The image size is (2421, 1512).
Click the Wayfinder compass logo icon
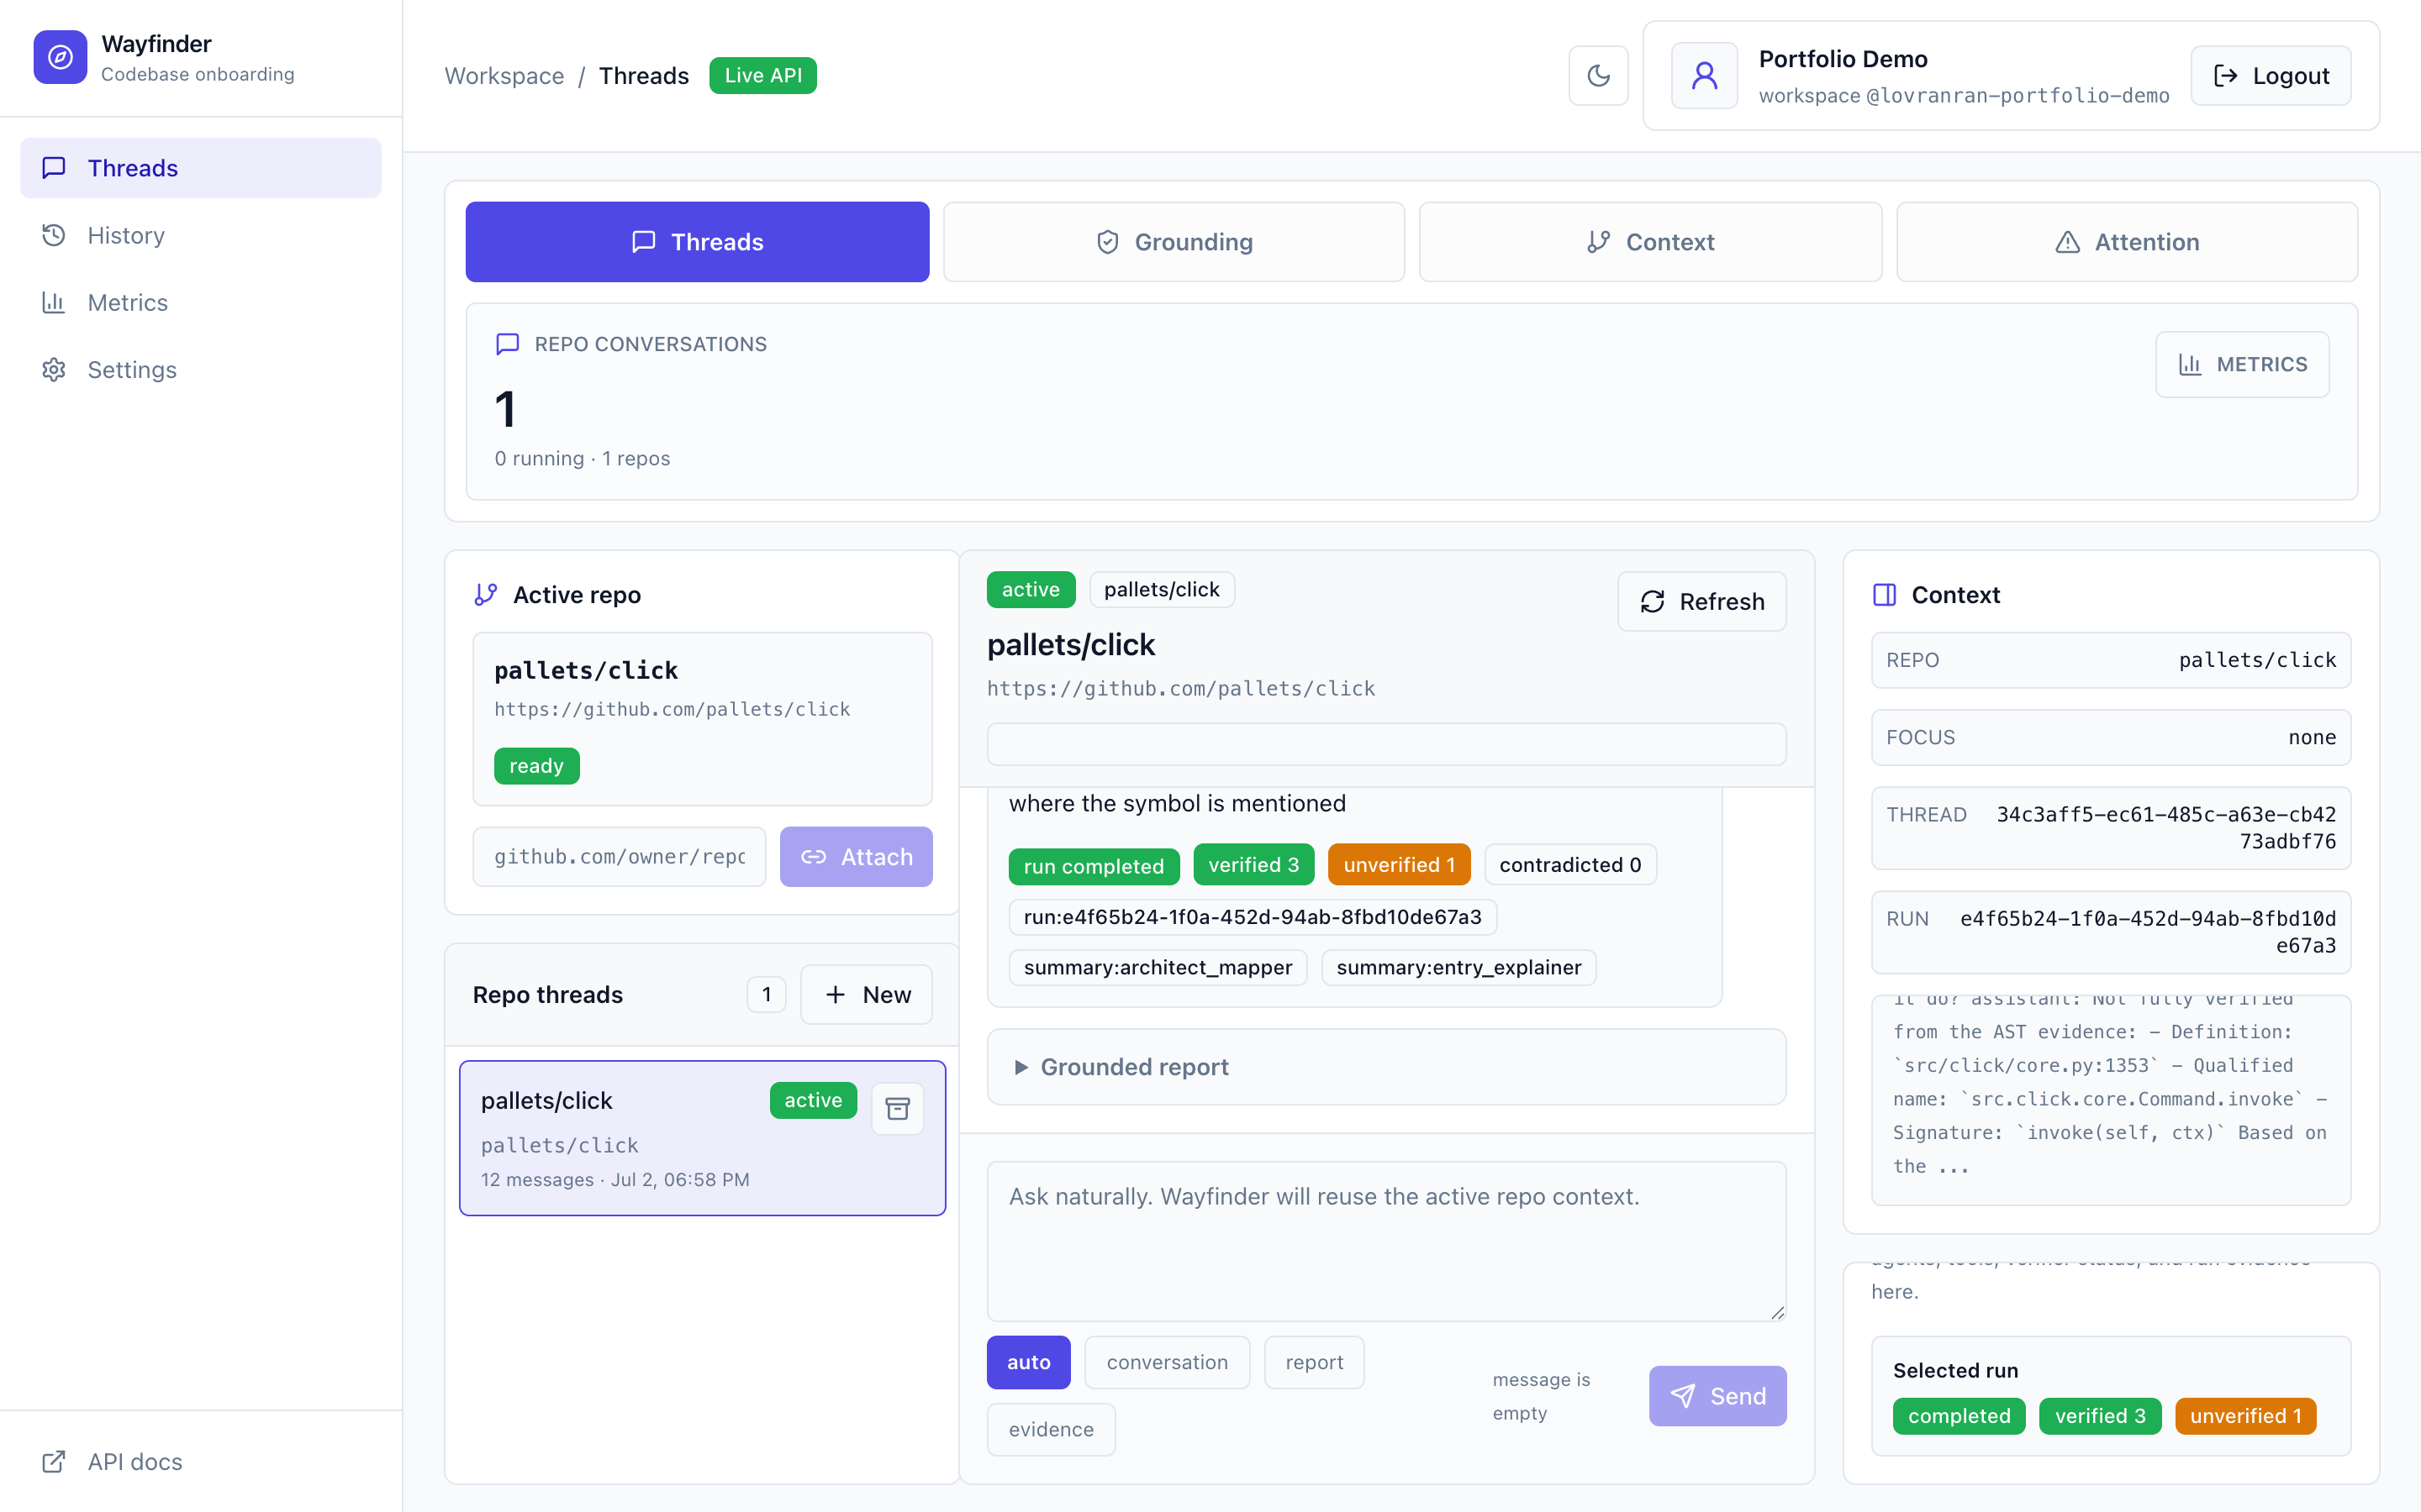point(60,58)
